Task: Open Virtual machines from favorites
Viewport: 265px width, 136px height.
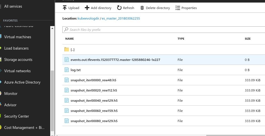Action: tap(18, 37)
